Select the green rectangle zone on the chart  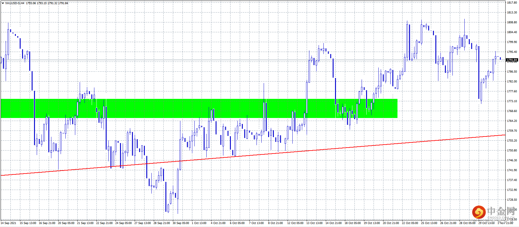199,108
